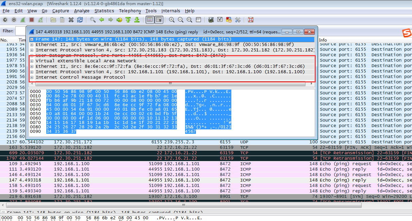This screenshot has height=221, width=412.
Task: Find a packet with magnifier icon
Action: click(93, 20)
